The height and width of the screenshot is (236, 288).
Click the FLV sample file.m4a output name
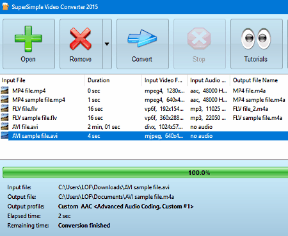click(257, 118)
